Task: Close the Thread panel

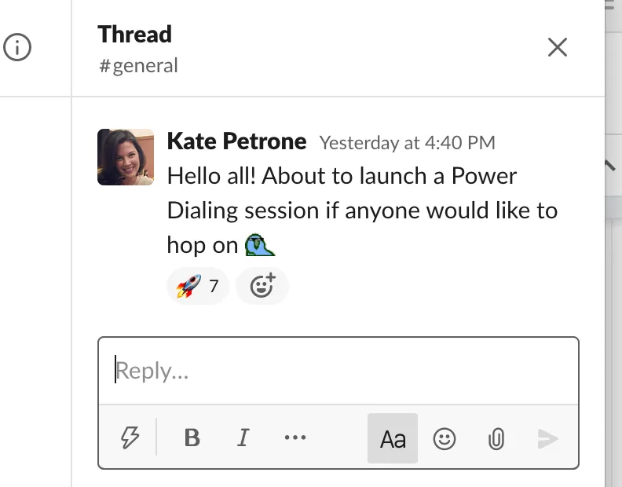Action: tap(557, 47)
